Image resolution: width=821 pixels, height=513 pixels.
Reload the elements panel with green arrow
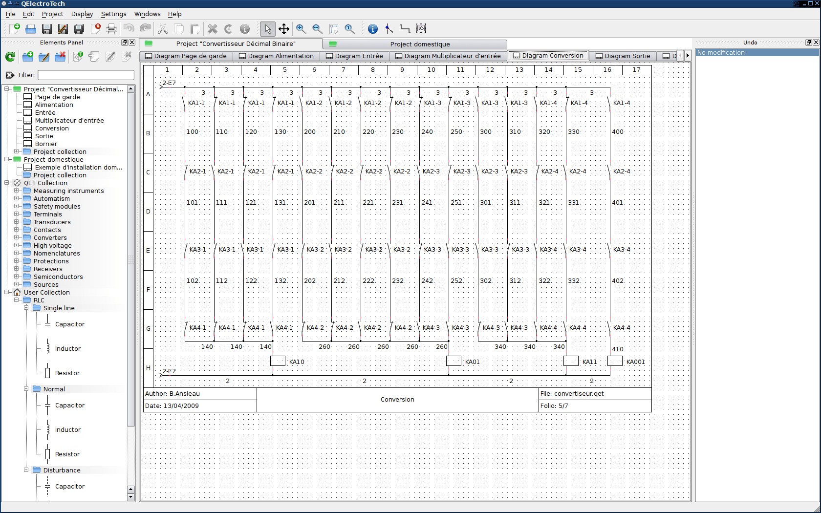pyautogui.click(x=10, y=57)
